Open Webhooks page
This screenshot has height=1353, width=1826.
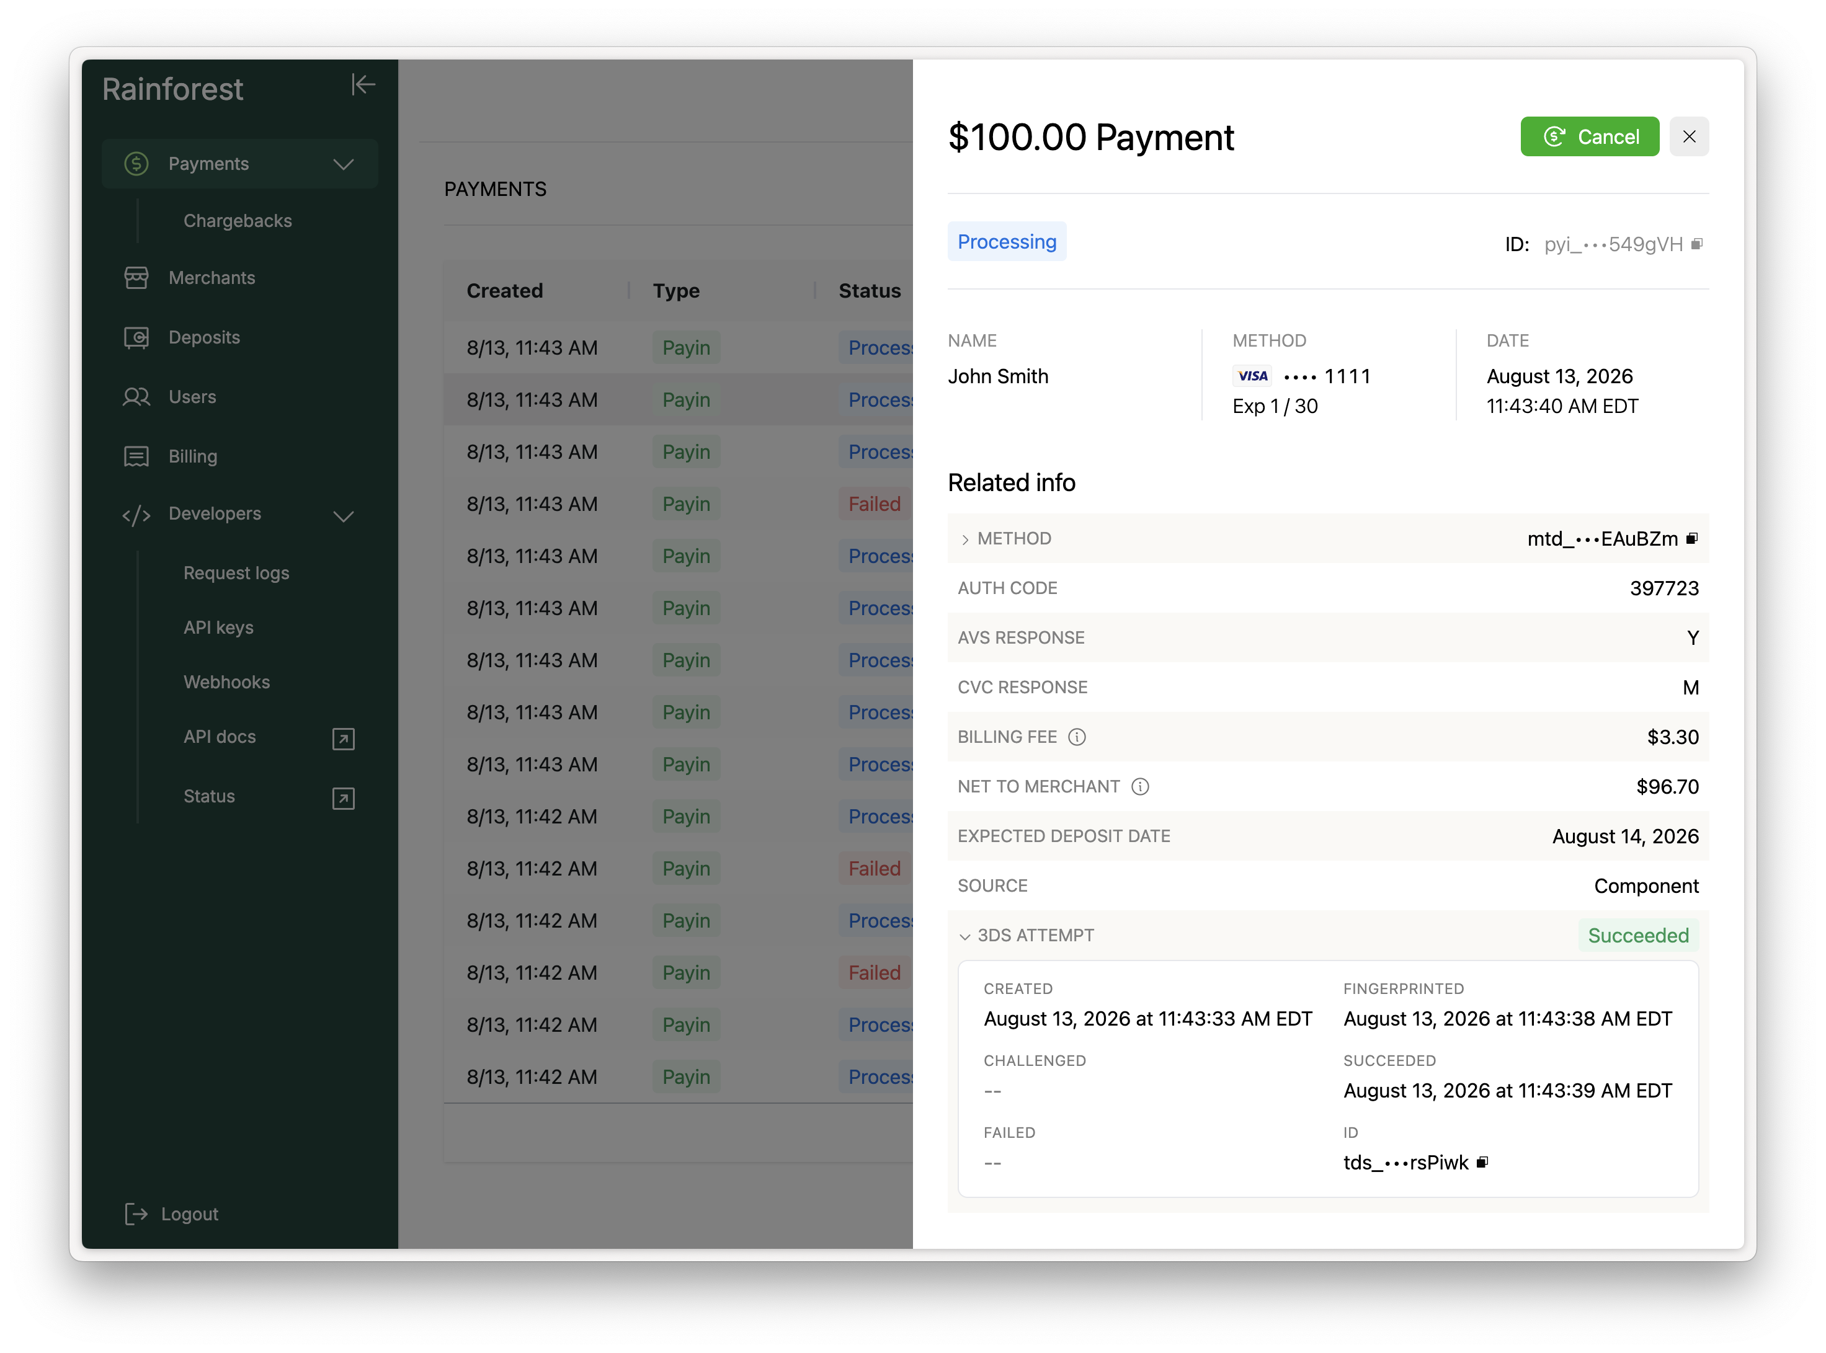[226, 682]
